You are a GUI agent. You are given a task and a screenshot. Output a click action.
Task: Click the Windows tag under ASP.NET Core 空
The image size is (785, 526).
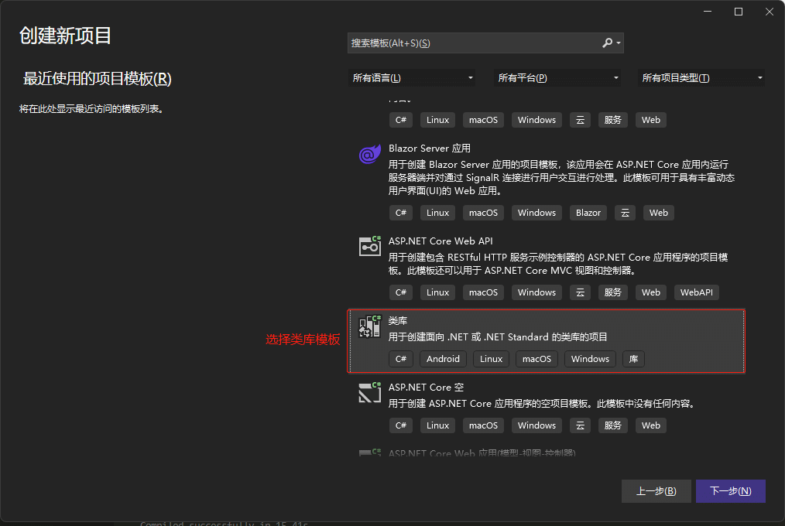coord(536,425)
